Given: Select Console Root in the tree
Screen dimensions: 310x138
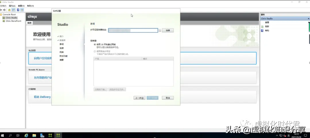Looking at the screenshot, I should [9, 14].
